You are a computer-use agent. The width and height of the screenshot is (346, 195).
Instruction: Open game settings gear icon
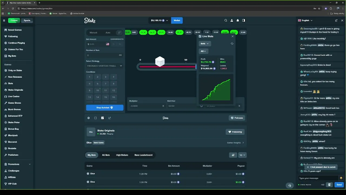coord(88,118)
